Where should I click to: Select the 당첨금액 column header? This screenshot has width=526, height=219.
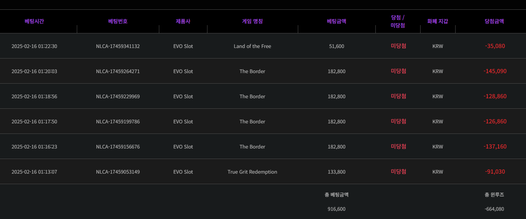(x=494, y=21)
